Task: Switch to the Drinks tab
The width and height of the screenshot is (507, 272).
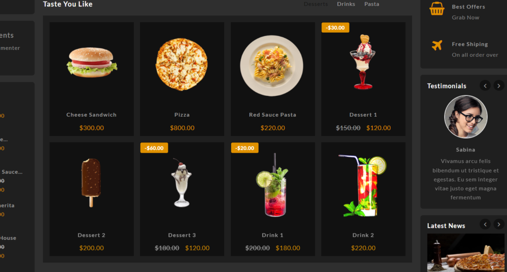Action: point(346,4)
